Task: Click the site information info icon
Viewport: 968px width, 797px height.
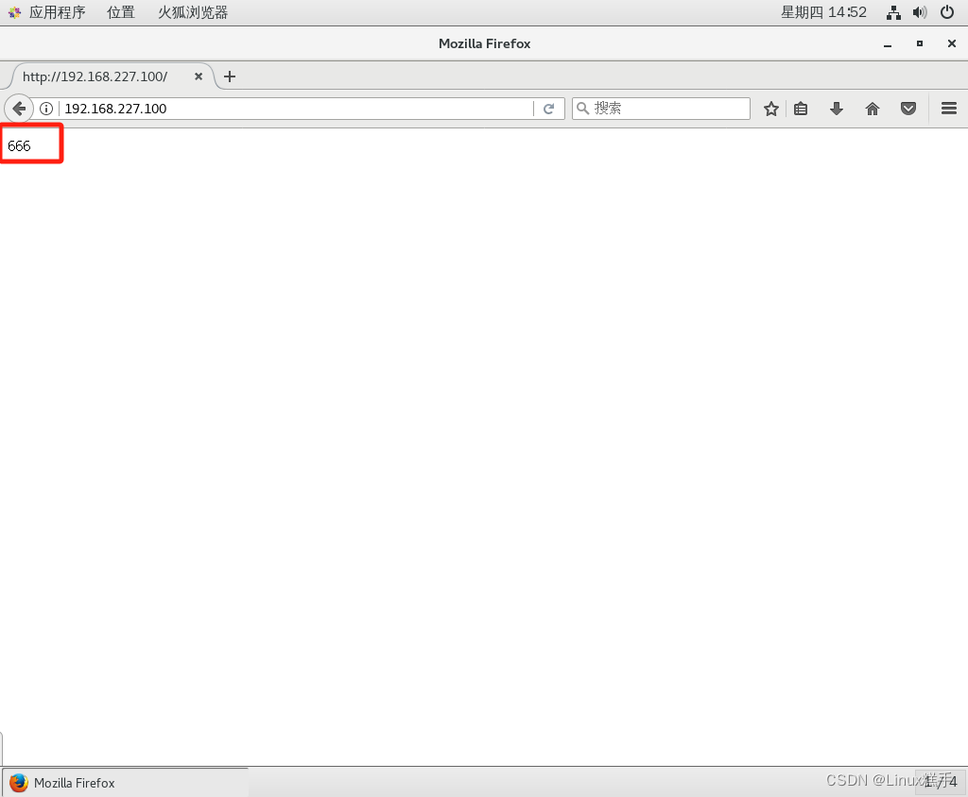Action: (x=46, y=108)
